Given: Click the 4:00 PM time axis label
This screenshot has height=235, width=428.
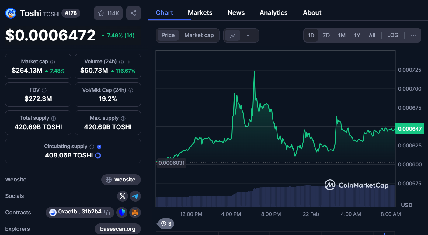Looking at the screenshot, I should coord(231,214).
